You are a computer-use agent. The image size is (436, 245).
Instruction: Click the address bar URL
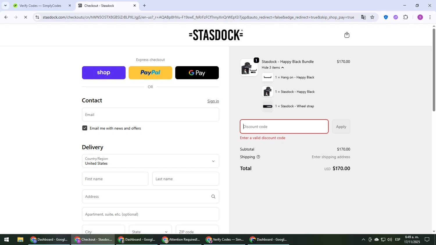click(x=198, y=17)
